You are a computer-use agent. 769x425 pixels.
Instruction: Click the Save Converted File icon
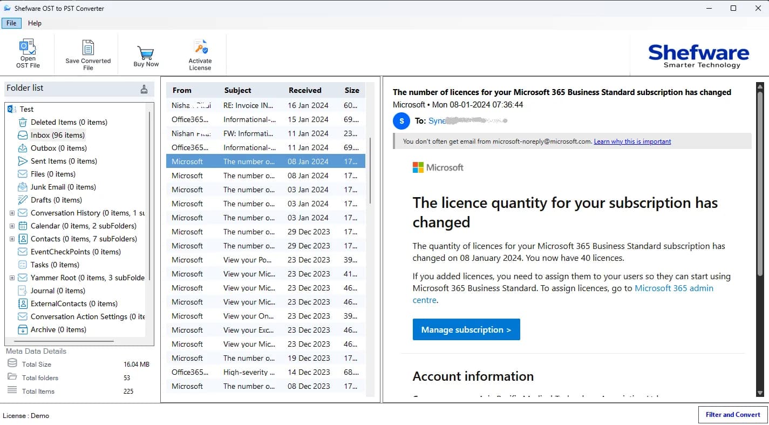point(88,48)
